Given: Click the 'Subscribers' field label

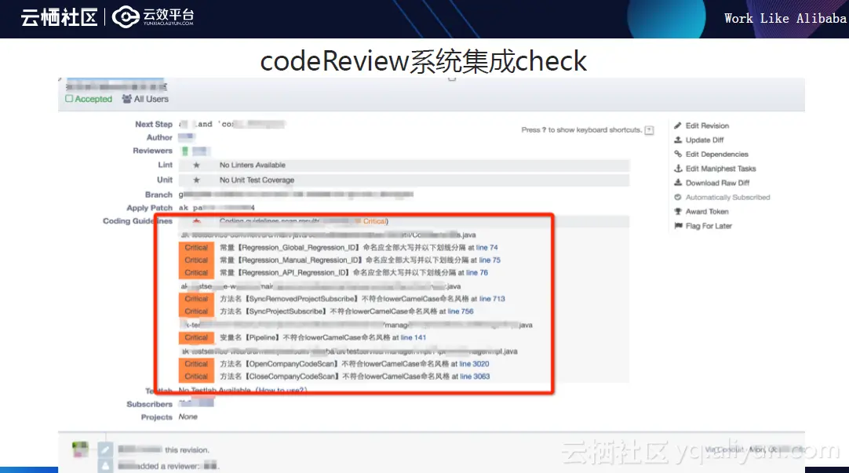Looking at the screenshot, I should pos(149,404).
